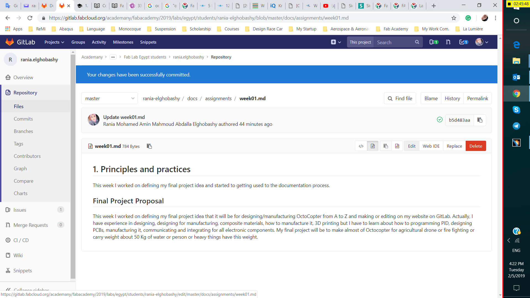This screenshot has width=530, height=298.
Task: Open Commits in repository sidebar
Action: coord(23,119)
